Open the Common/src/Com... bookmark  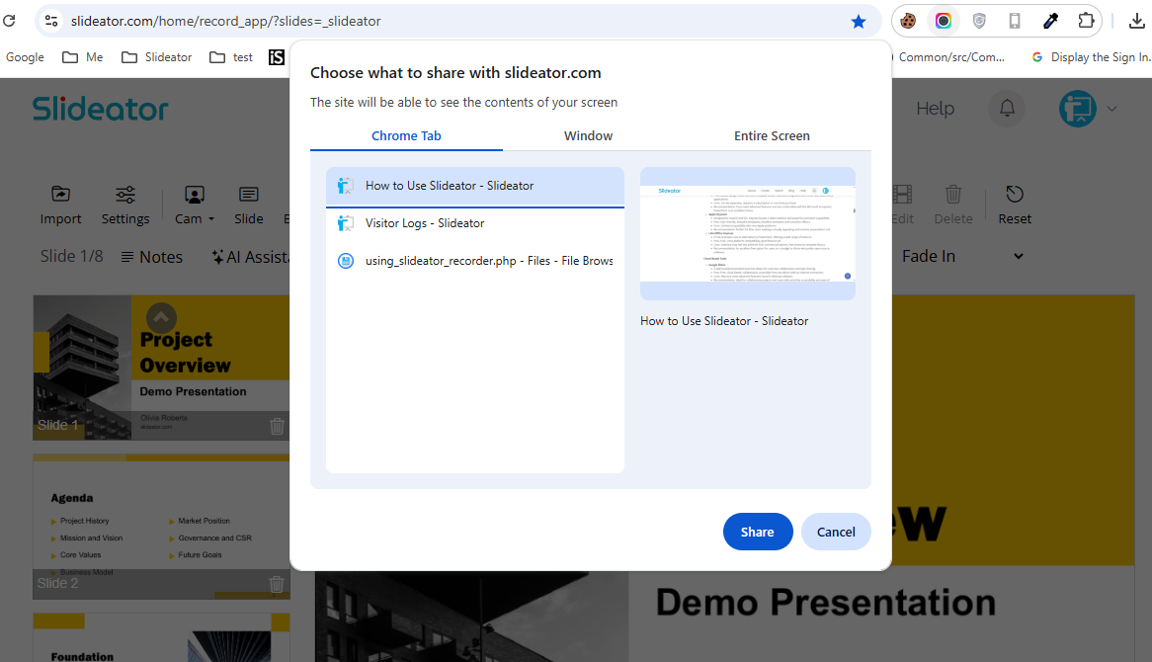point(950,57)
